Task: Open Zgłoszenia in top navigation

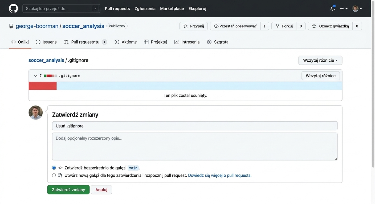Action: (x=145, y=8)
